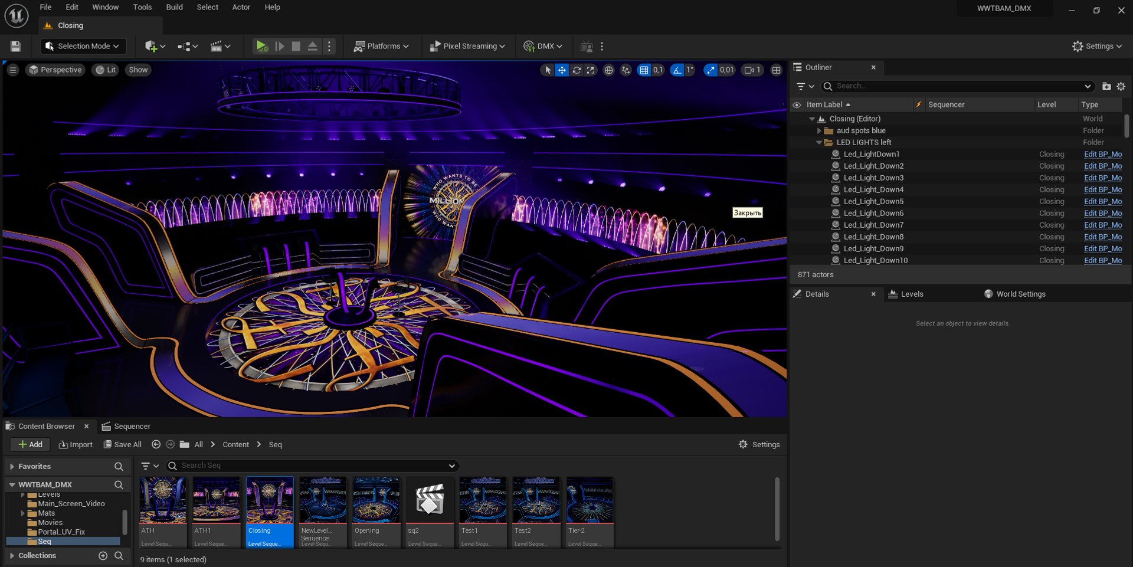Open the Perspective view mode menu
This screenshot has width=1133, height=567.
pos(55,70)
